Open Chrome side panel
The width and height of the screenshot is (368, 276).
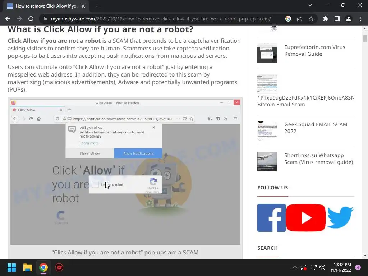tap(337, 19)
